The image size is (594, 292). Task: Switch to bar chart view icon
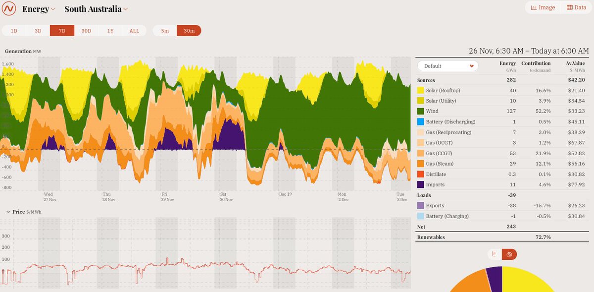[x=495, y=254]
